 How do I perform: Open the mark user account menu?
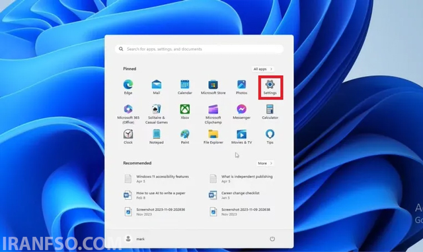pyautogui.click(x=135, y=239)
